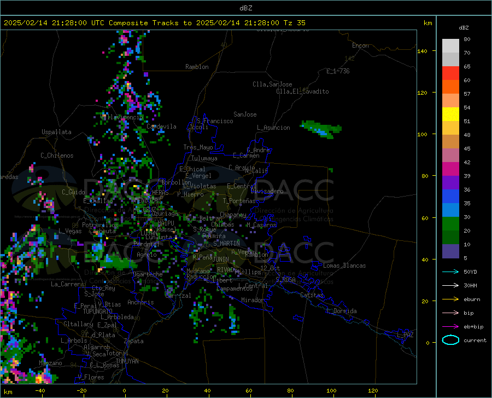
Task: Click the 'V_Flores' map label
Action: pyautogui.click(x=91, y=377)
